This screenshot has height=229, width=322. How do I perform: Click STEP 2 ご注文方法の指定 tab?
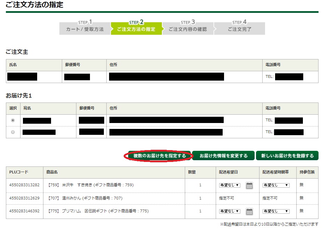pyautogui.click(x=137, y=27)
